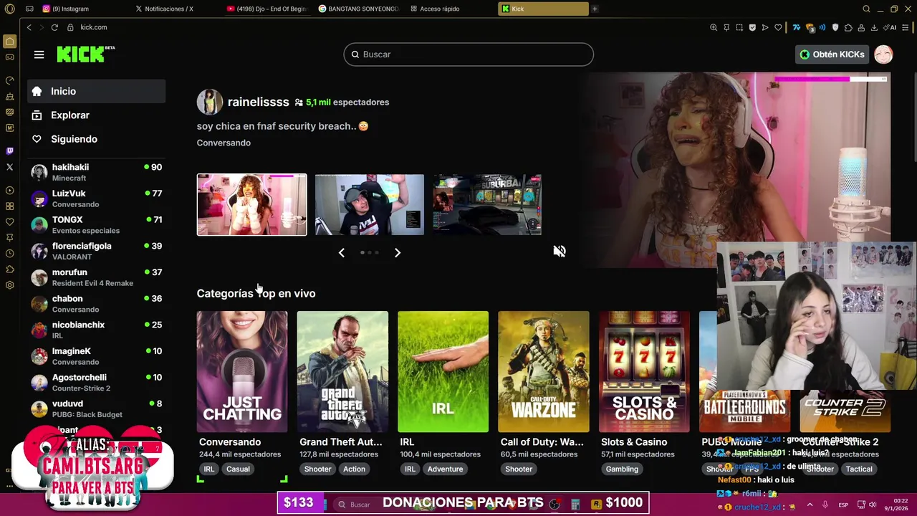Open nicobianchix channel in following list
The width and height of the screenshot is (917, 516).
coord(97,330)
